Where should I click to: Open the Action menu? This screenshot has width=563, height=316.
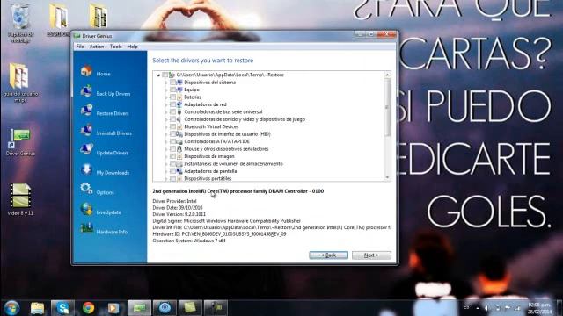point(97,47)
